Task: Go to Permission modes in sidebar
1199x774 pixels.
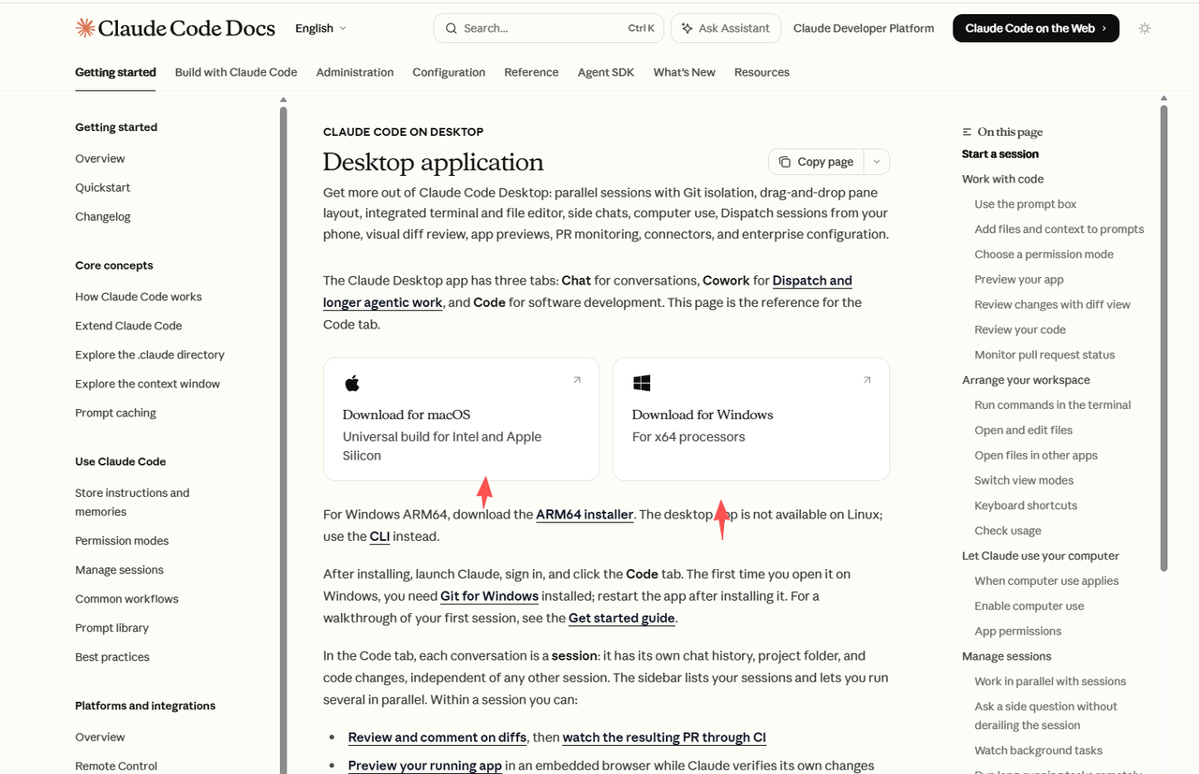Action: (x=122, y=541)
